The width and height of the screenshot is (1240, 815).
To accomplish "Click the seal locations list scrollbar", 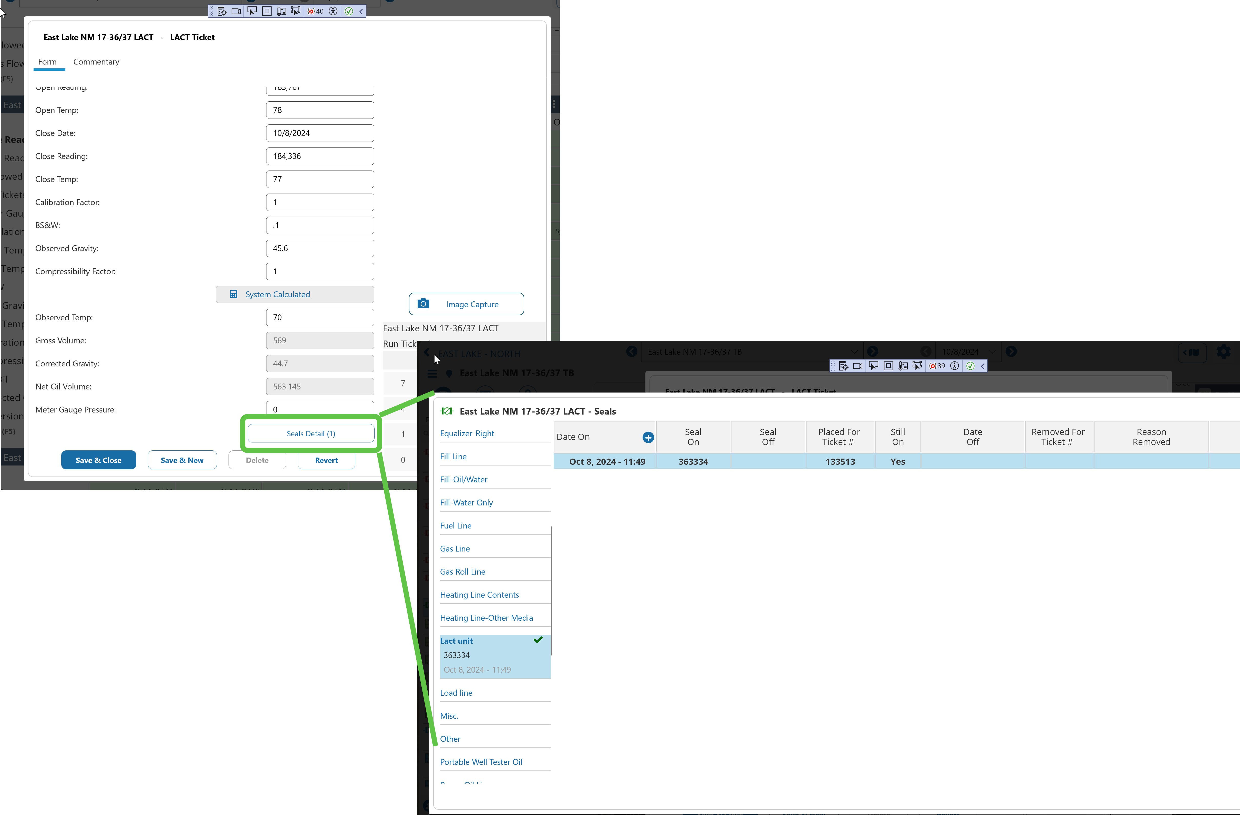I will click(x=551, y=590).
